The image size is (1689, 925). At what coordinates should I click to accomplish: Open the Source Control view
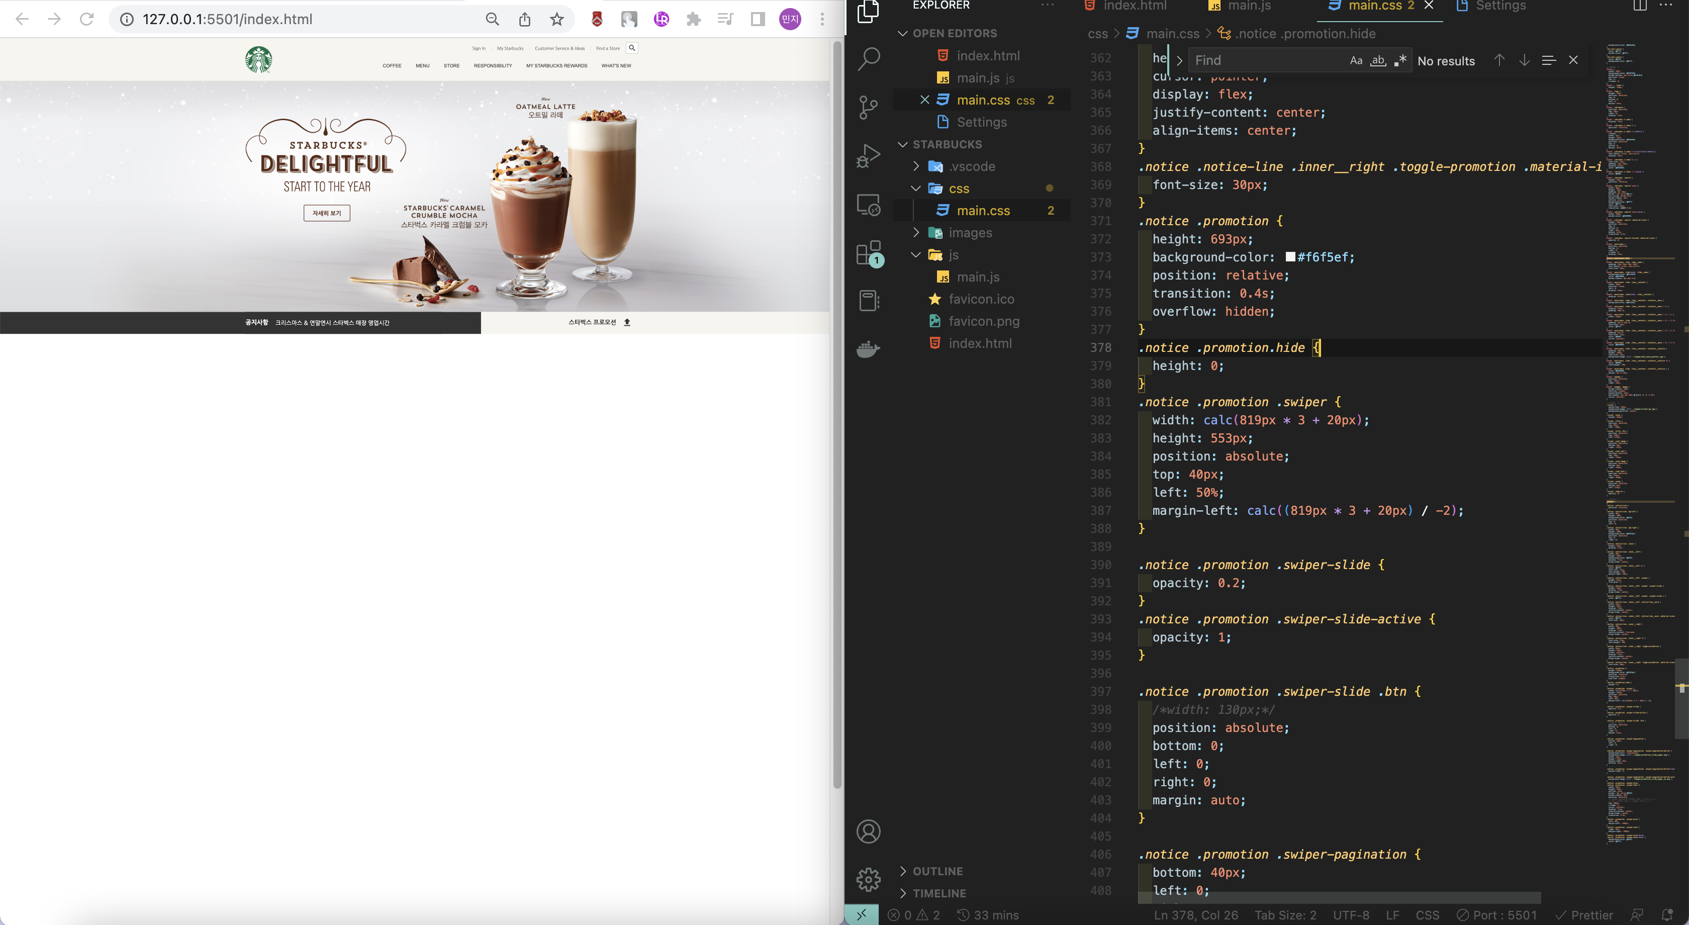pyautogui.click(x=868, y=107)
